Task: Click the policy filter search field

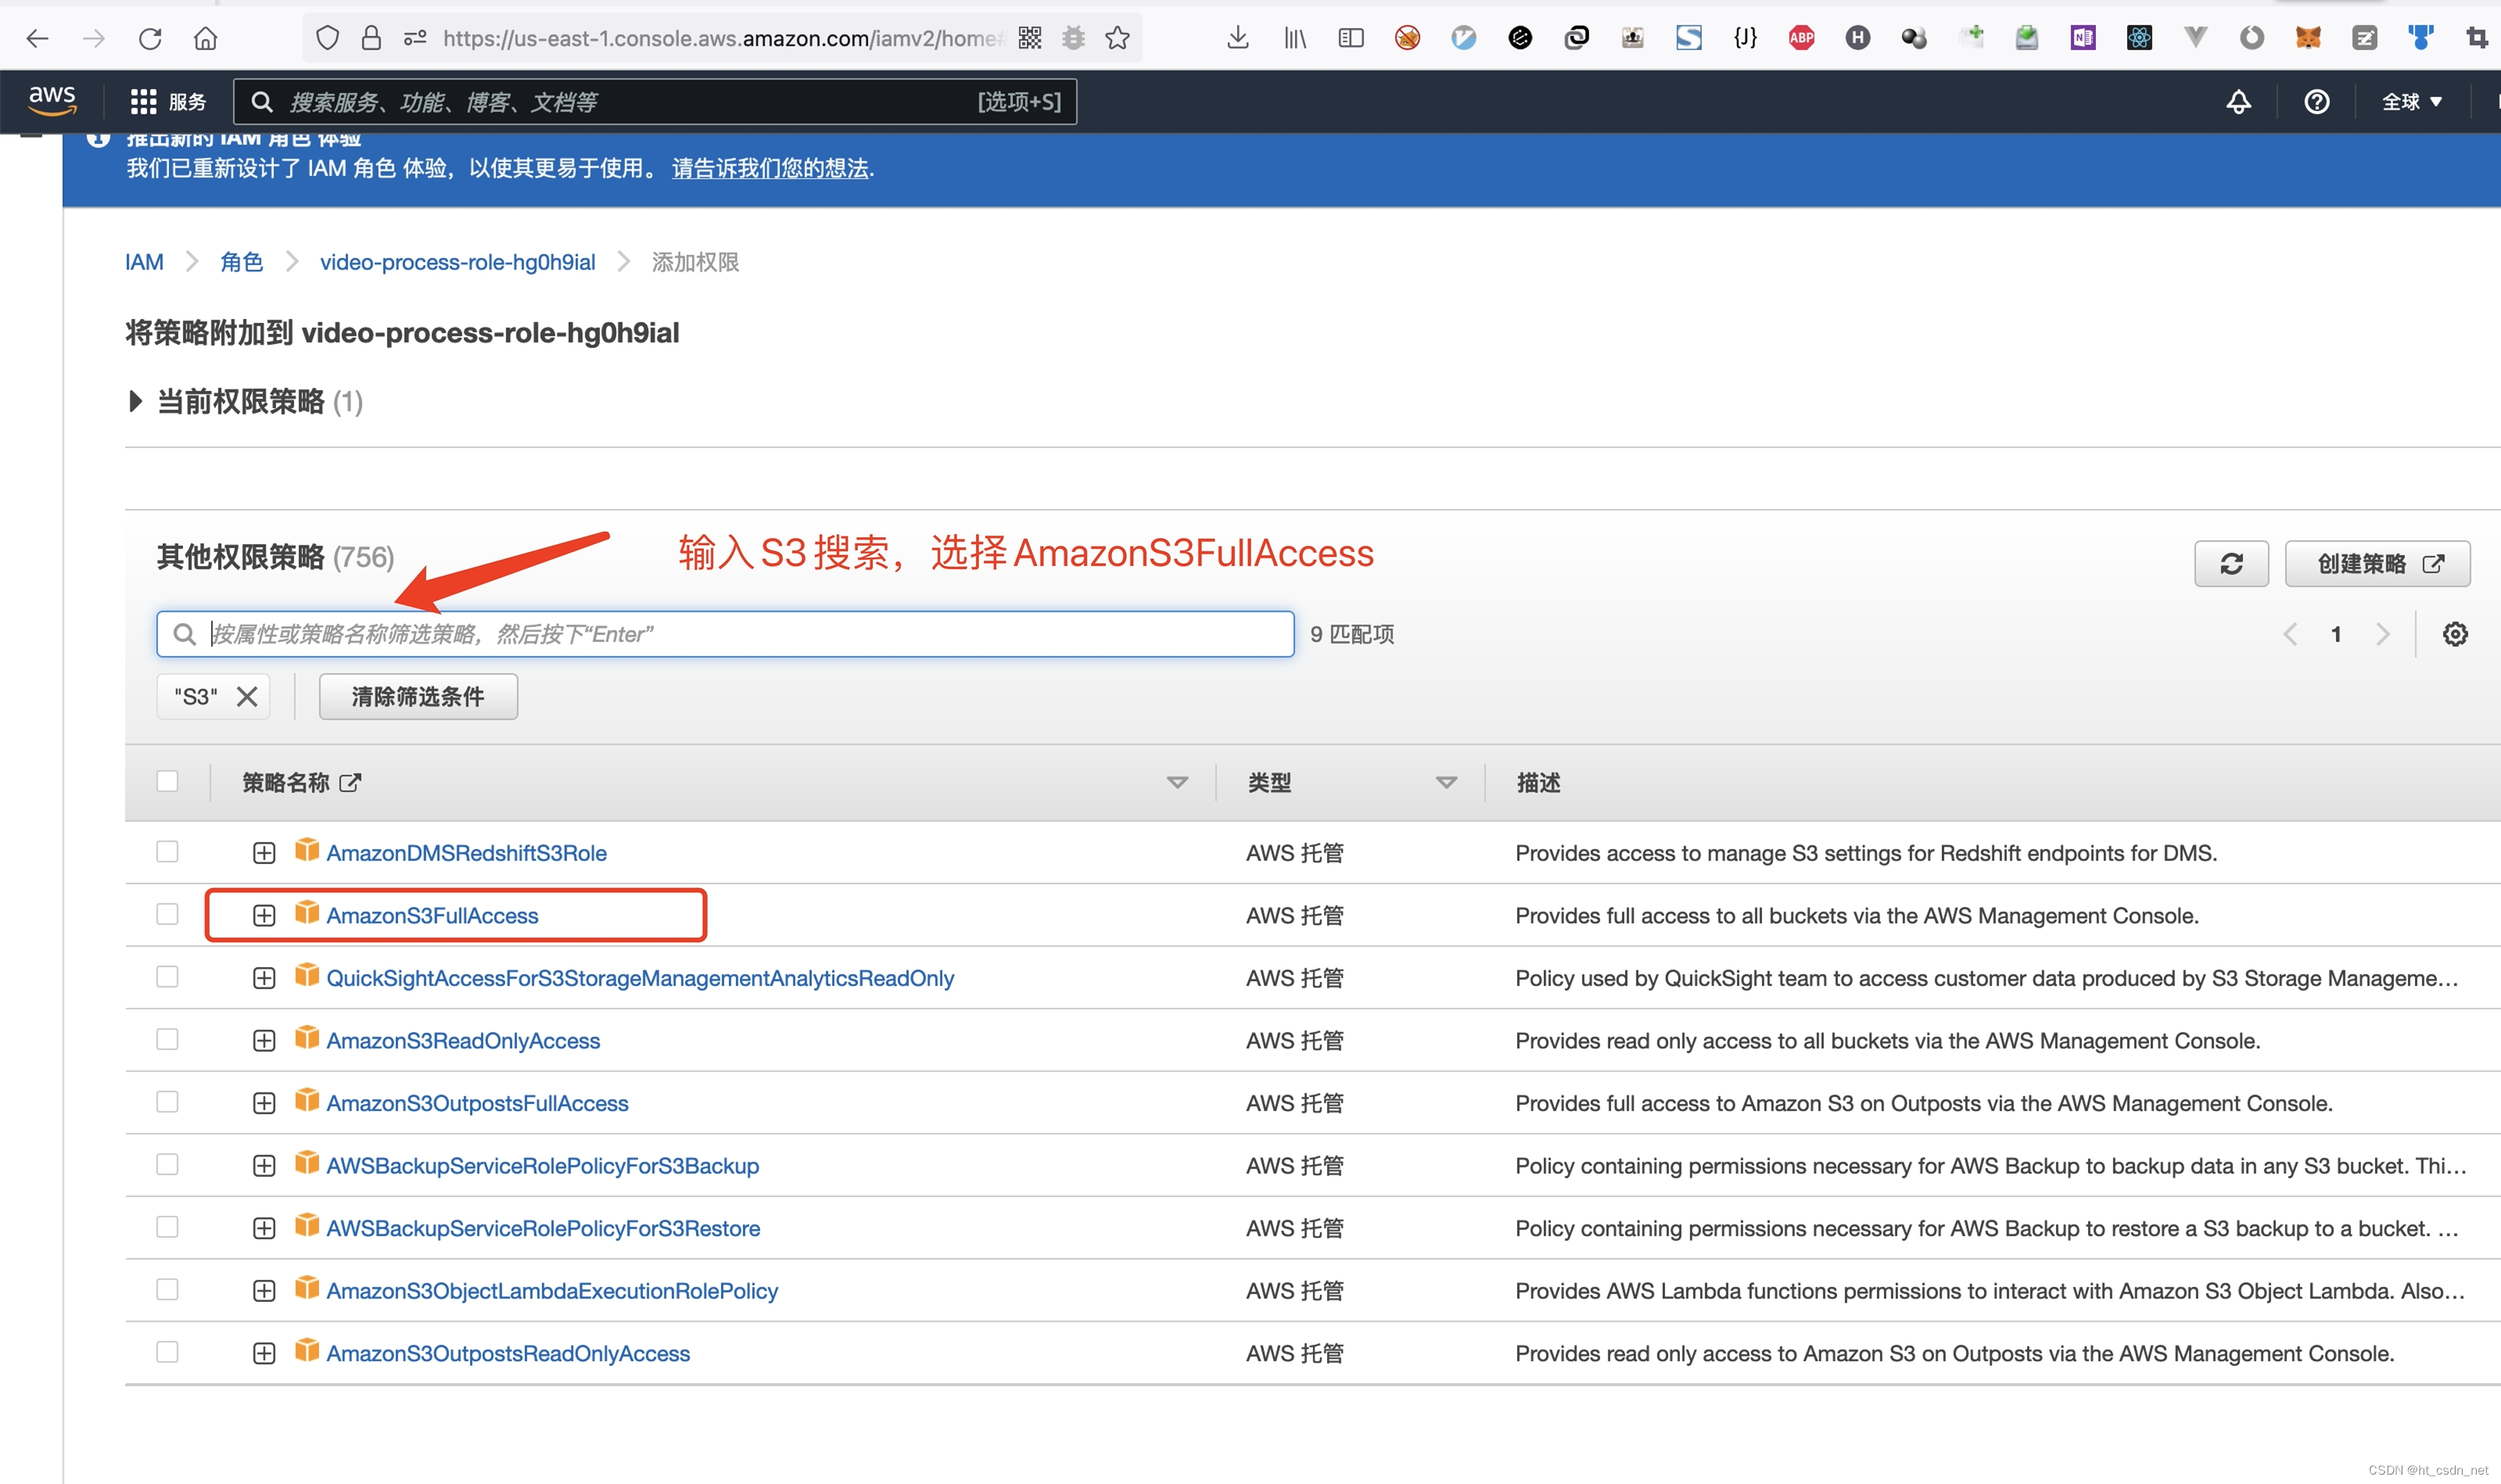Action: (725, 634)
